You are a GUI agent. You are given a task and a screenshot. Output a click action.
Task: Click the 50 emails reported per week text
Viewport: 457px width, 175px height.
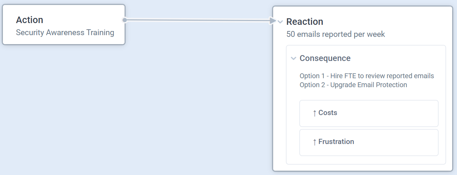(336, 34)
